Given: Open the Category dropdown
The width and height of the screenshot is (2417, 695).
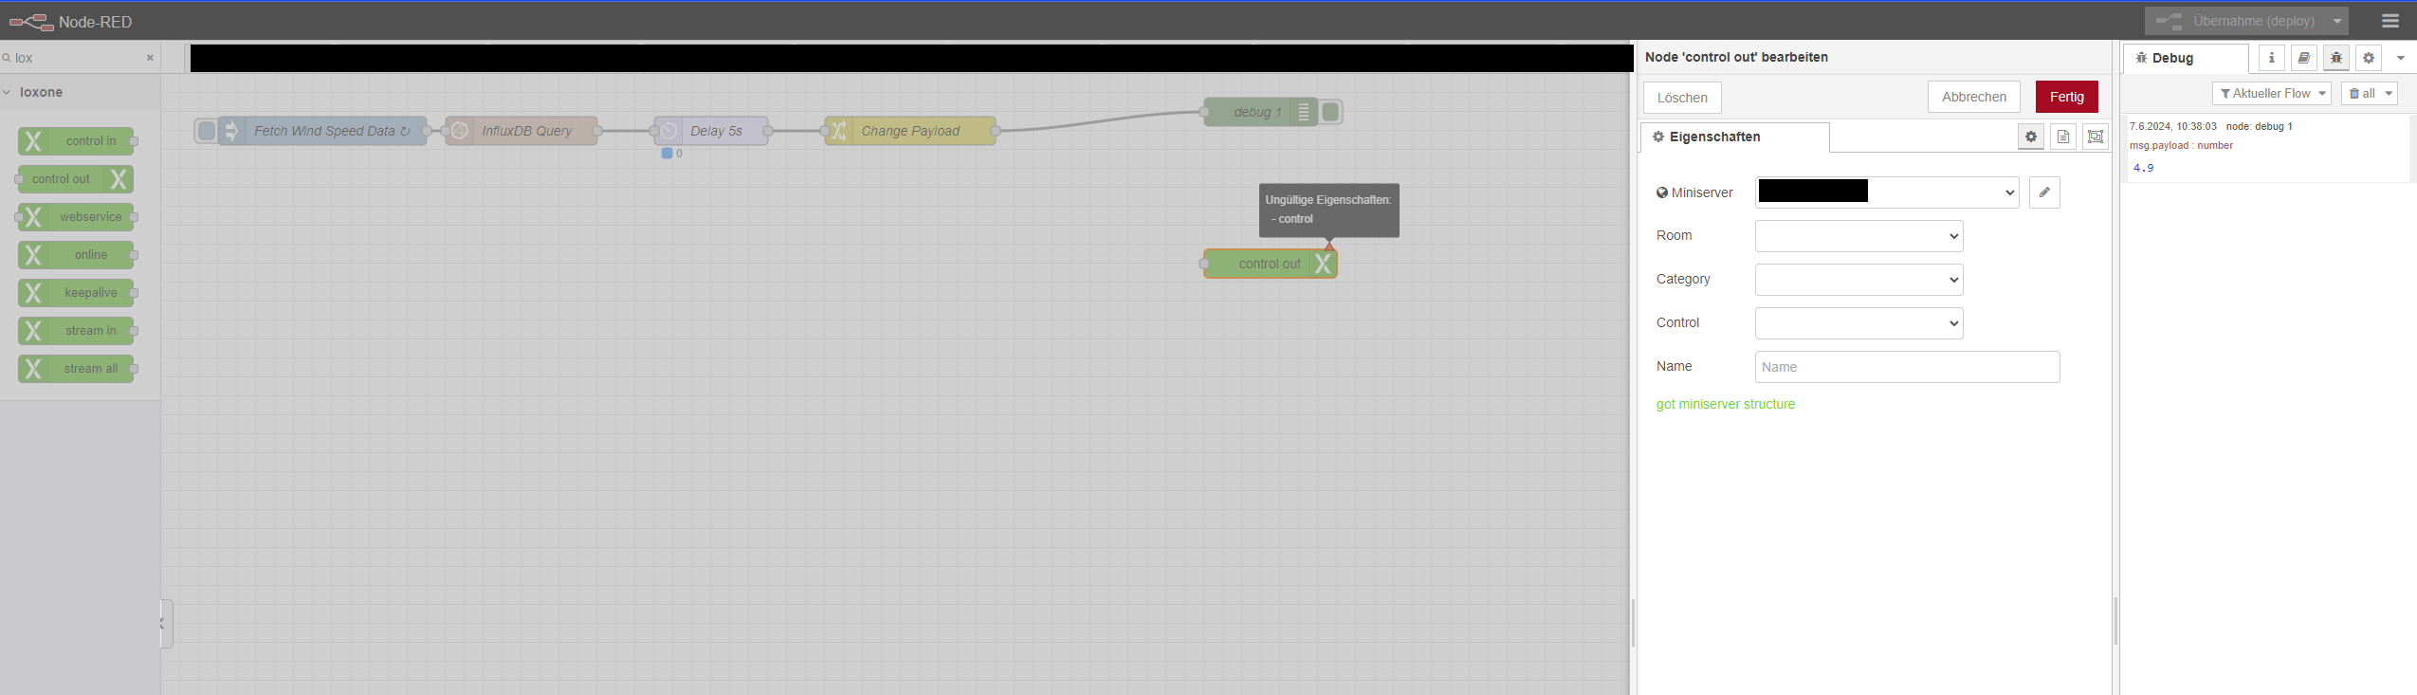Looking at the screenshot, I should pyautogui.click(x=1859, y=280).
